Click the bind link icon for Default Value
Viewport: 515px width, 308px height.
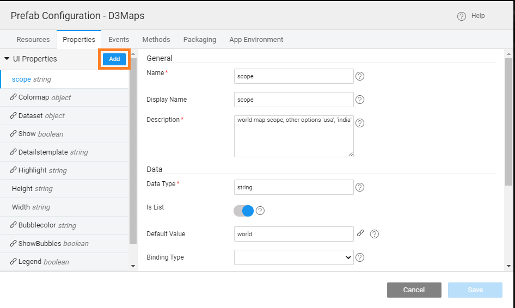[360, 233]
